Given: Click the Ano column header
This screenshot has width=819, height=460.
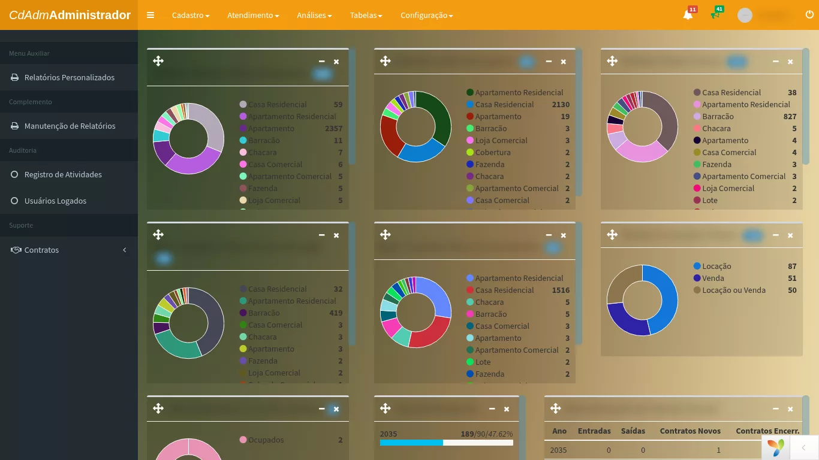Looking at the screenshot, I should coord(559,431).
